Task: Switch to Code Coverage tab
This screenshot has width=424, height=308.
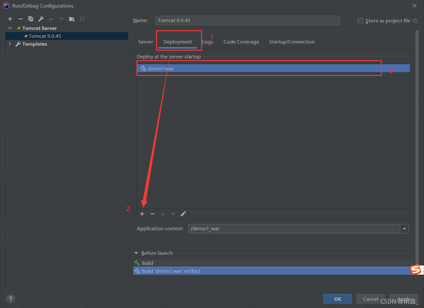Action: pos(241,42)
